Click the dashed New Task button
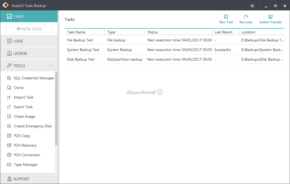Screen dimensions: 290x184 point(29,29)
